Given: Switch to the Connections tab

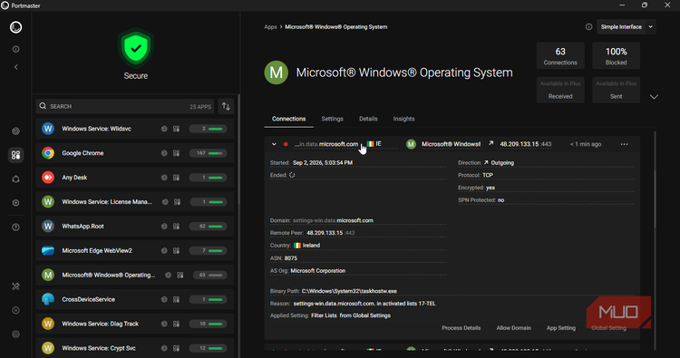Looking at the screenshot, I should [289, 119].
